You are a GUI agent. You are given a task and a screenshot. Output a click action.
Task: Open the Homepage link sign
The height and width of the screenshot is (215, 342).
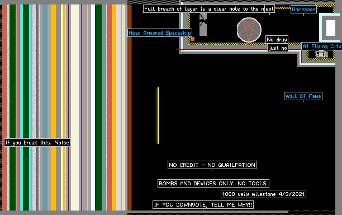click(303, 10)
